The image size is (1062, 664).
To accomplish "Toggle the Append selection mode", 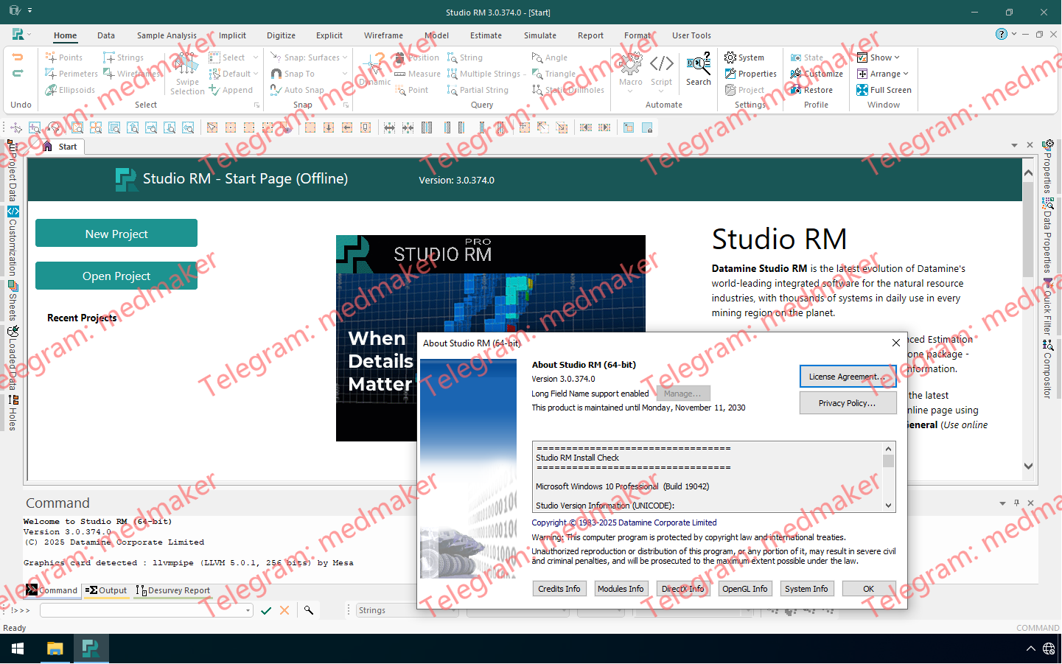I will (231, 89).
